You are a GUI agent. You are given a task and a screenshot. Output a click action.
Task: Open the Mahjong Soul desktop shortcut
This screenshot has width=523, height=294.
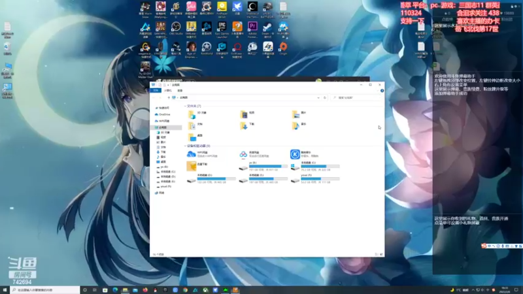[160, 9]
